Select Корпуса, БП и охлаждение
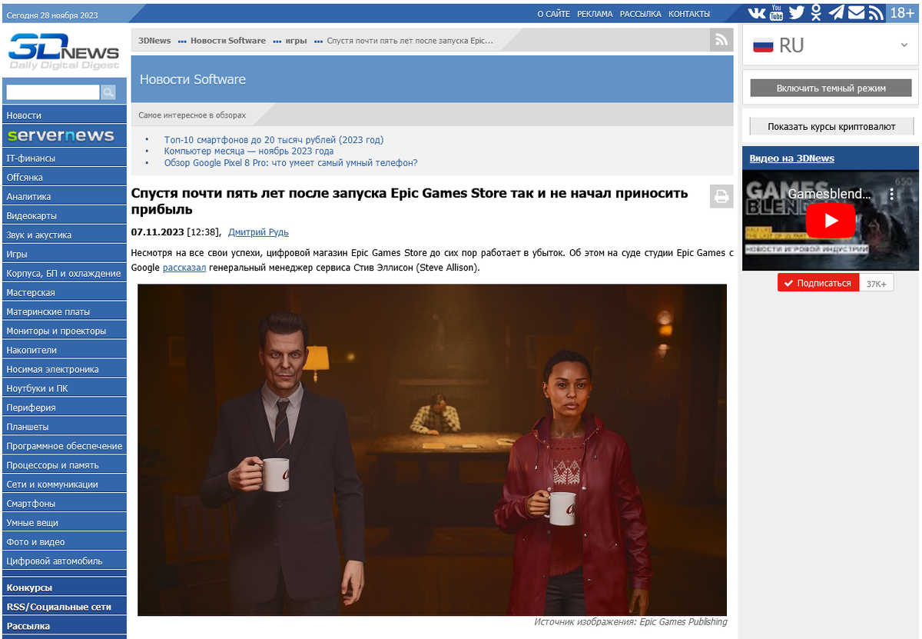This screenshot has width=922, height=639. point(64,273)
